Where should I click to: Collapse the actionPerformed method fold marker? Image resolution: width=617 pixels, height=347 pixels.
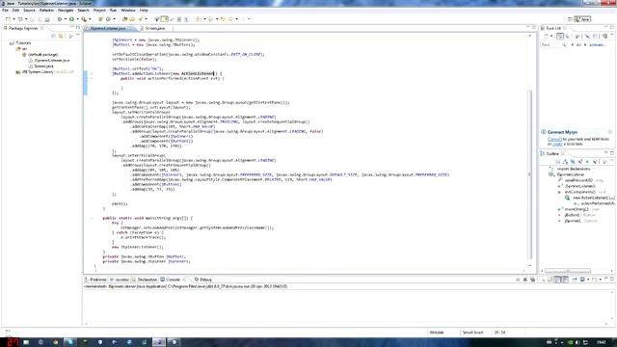[x=92, y=78]
